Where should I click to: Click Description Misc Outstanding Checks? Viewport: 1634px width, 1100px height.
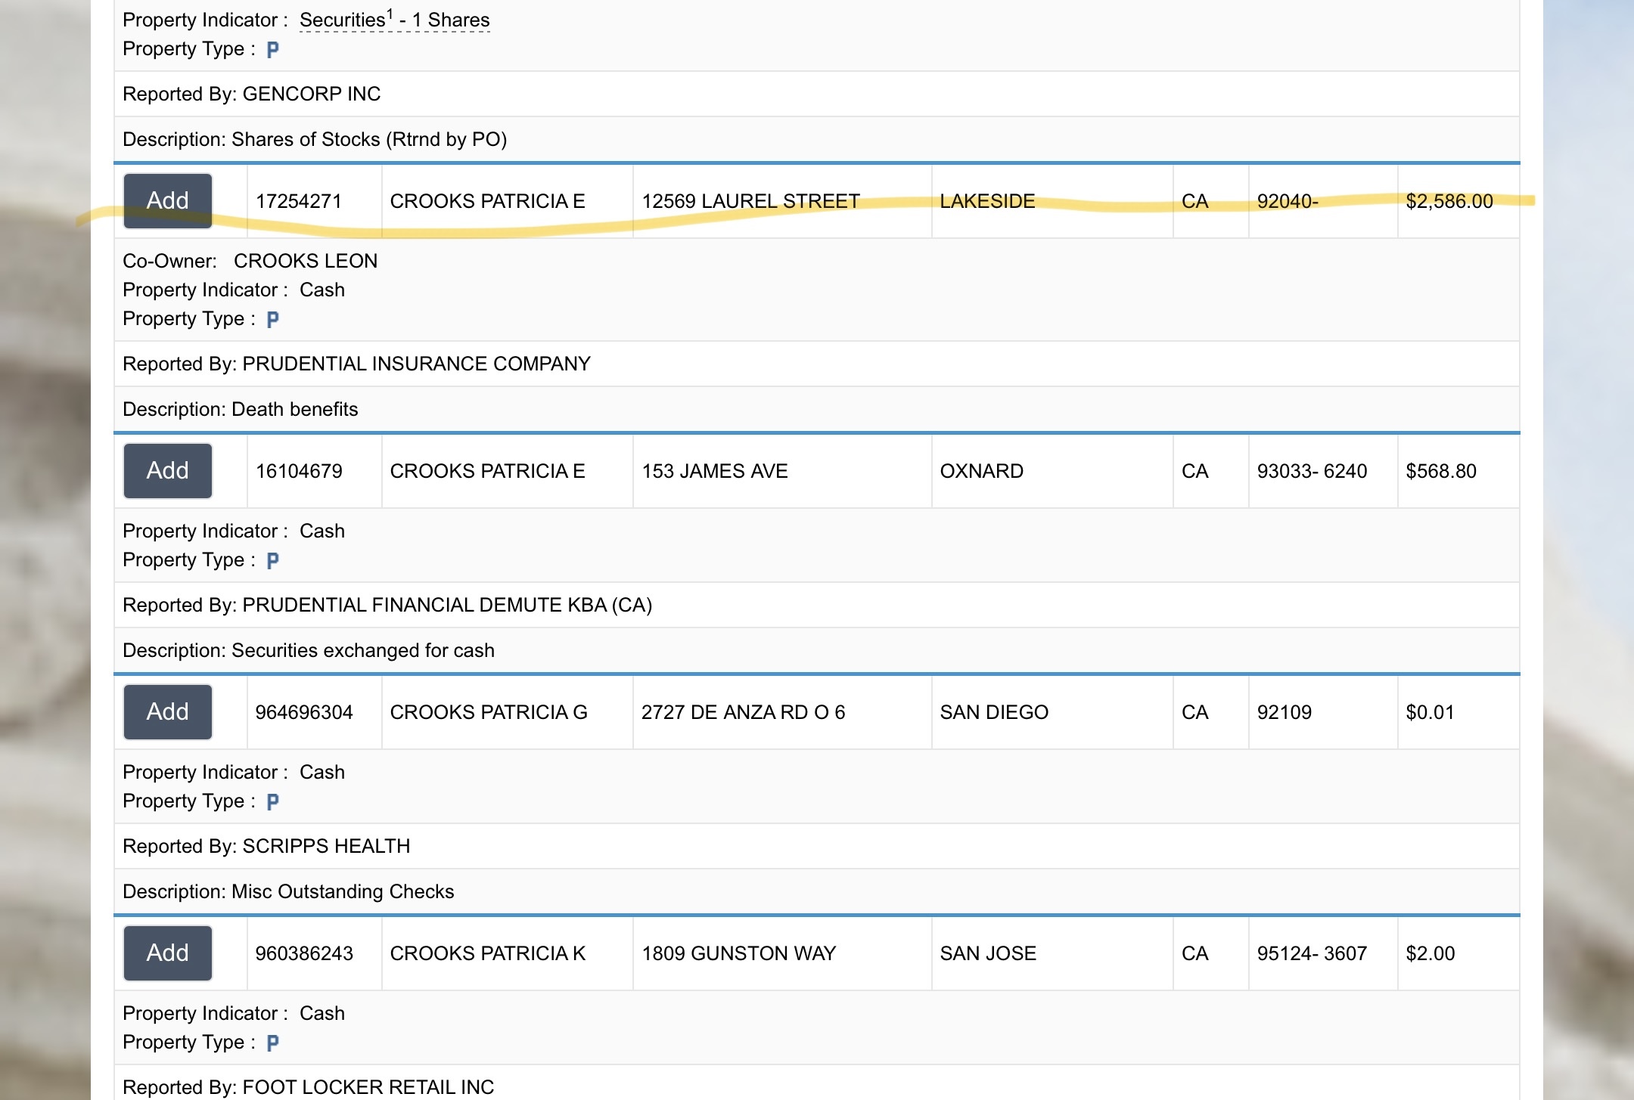point(288,891)
